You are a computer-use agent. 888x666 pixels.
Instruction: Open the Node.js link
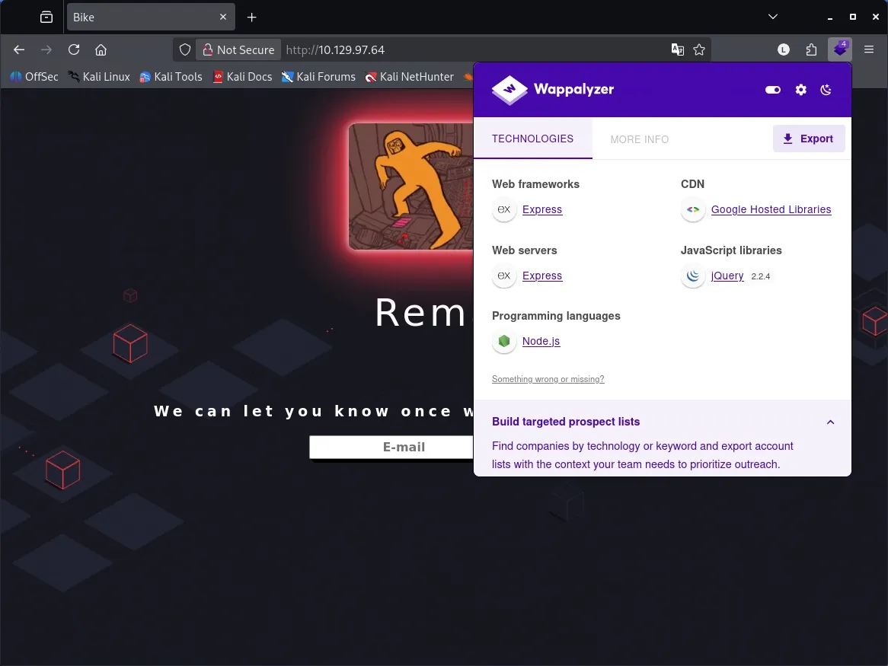(541, 341)
